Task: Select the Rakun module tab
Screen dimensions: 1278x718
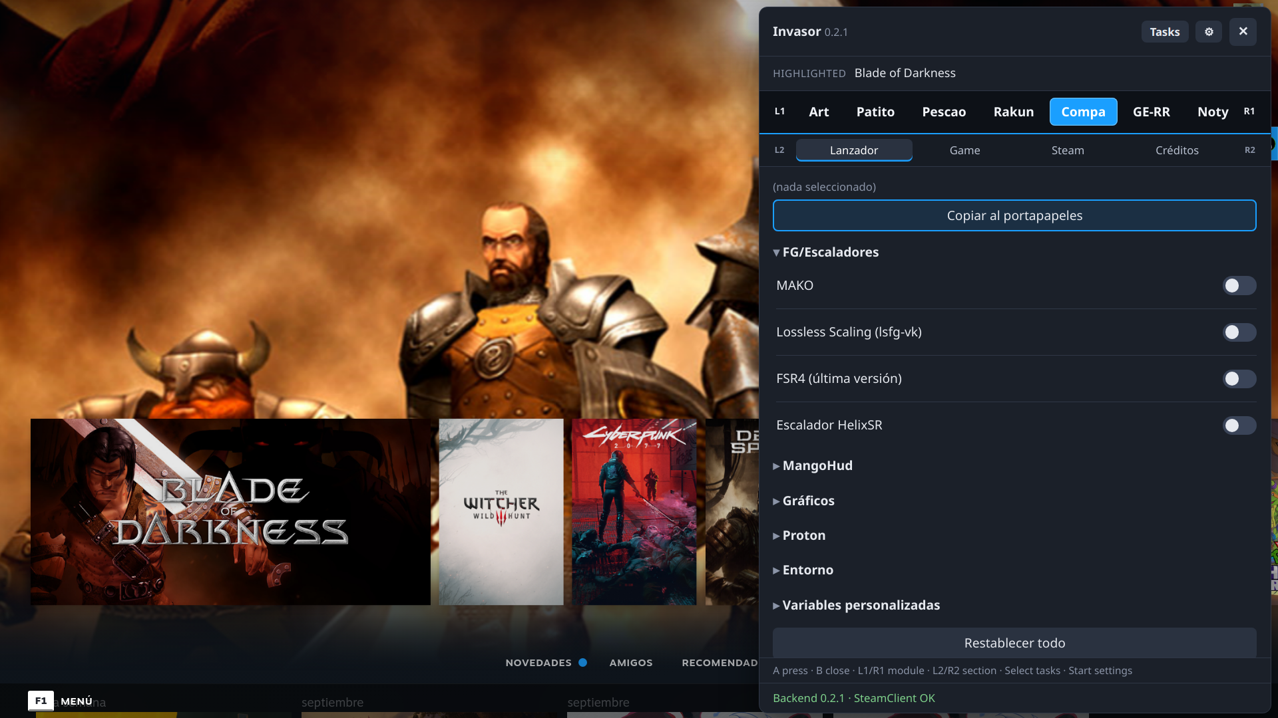Action: 1014,112
